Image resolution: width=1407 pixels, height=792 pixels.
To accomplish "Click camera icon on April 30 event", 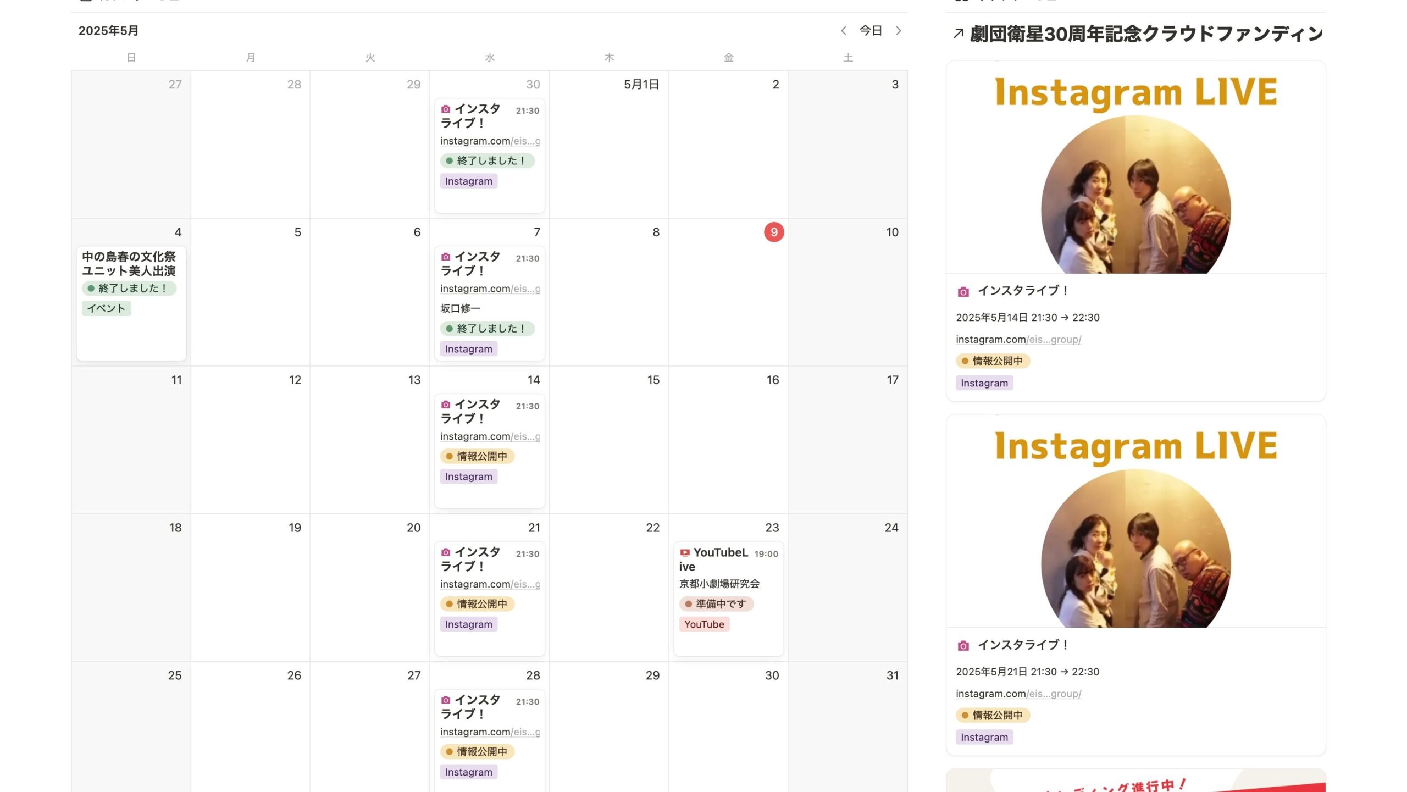I will [x=446, y=109].
